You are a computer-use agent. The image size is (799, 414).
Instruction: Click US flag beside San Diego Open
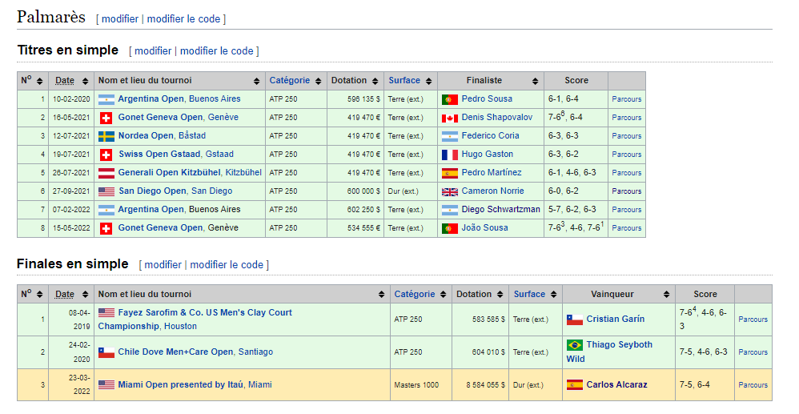coord(106,191)
